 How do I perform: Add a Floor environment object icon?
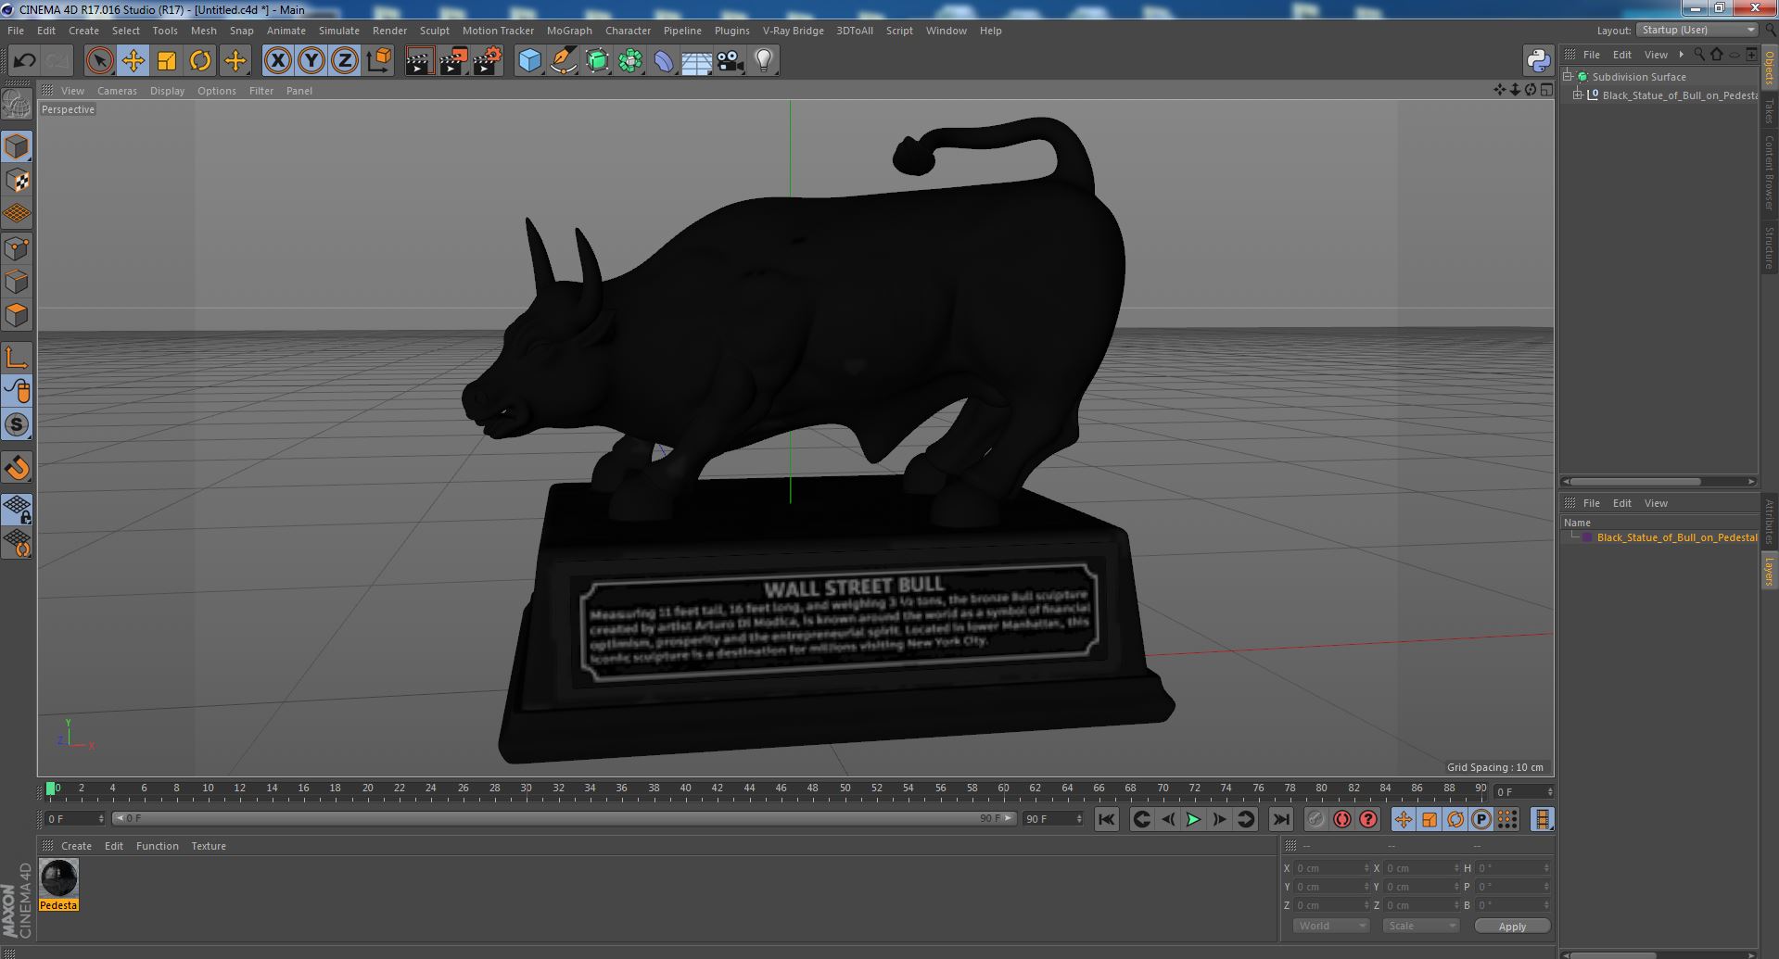pos(696,61)
